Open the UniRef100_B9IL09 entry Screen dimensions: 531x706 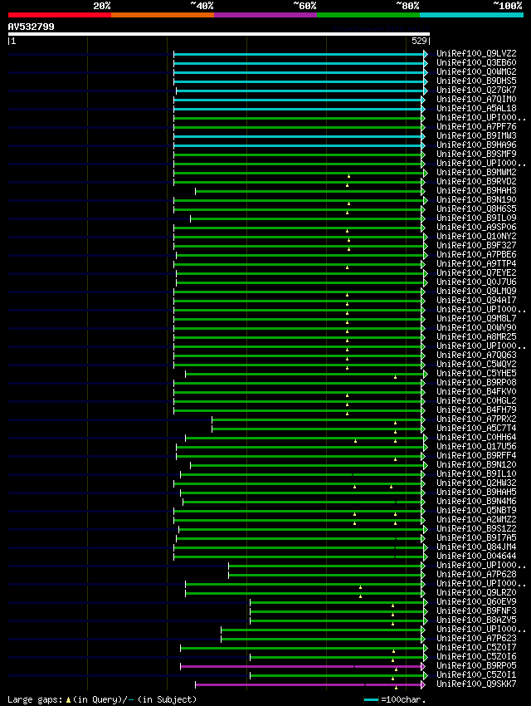(x=476, y=218)
